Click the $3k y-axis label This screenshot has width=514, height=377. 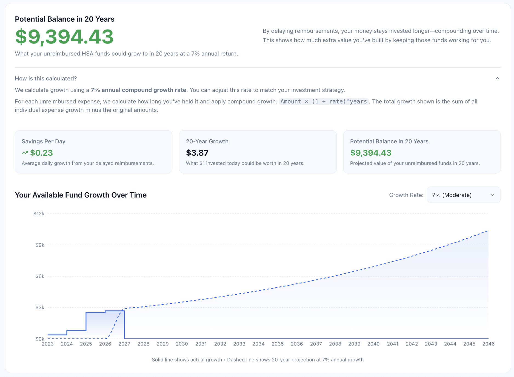pyautogui.click(x=40, y=308)
